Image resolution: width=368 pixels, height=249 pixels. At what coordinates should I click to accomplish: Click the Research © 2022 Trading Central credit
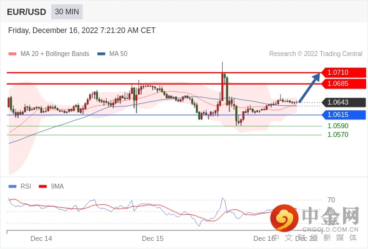316,54
